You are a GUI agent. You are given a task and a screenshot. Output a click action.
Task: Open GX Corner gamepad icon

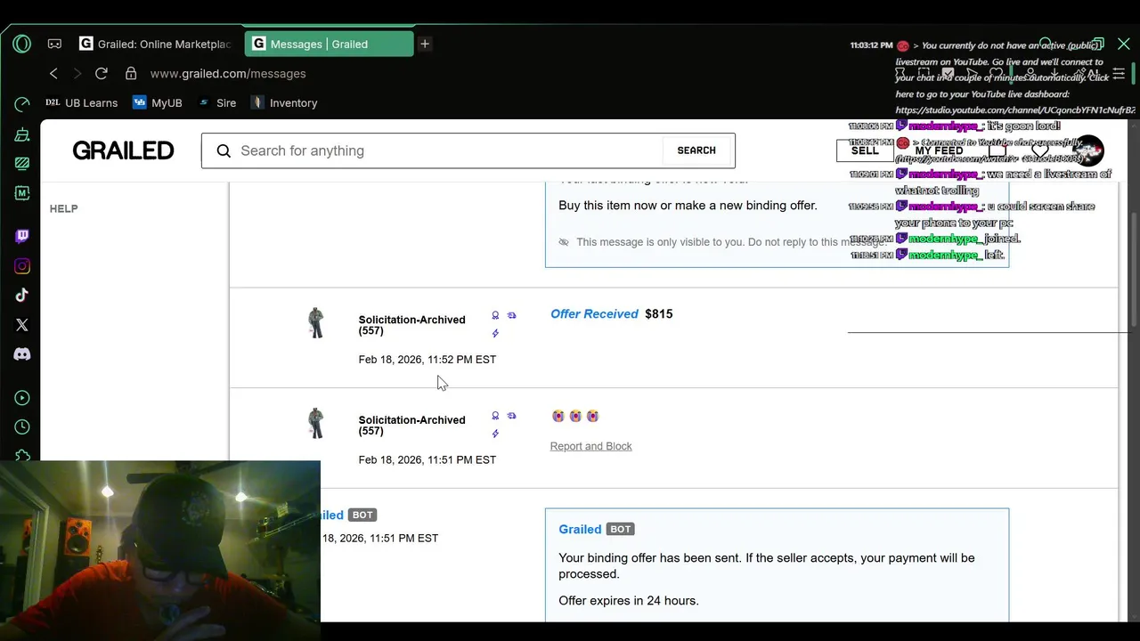coord(54,44)
